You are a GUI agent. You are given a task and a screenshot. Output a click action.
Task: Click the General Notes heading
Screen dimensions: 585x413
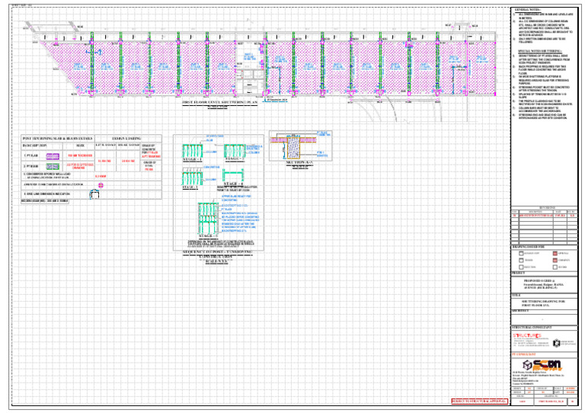point(529,9)
